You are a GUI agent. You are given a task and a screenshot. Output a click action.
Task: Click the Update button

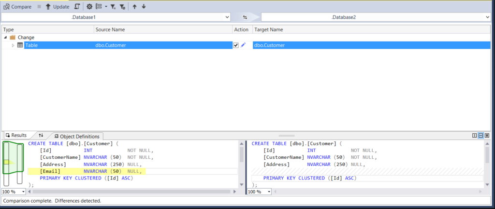click(x=58, y=7)
